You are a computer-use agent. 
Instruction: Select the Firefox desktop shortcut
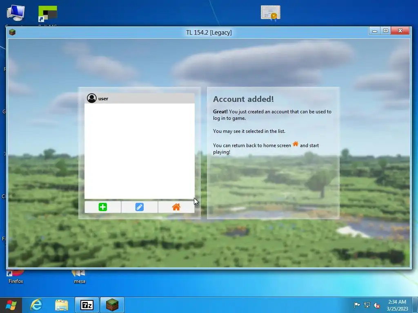(16, 277)
